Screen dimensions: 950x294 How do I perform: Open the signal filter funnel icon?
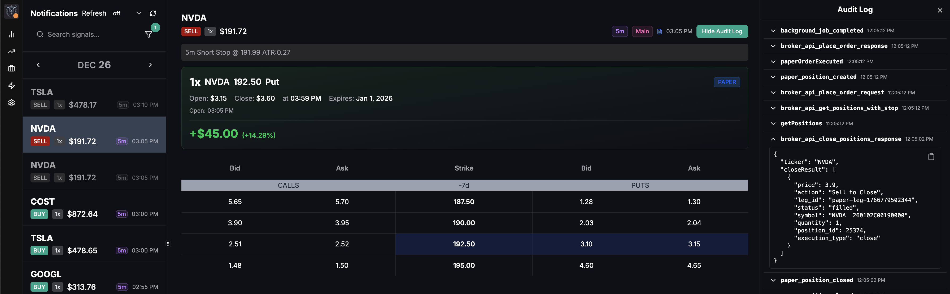tap(149, 34)
